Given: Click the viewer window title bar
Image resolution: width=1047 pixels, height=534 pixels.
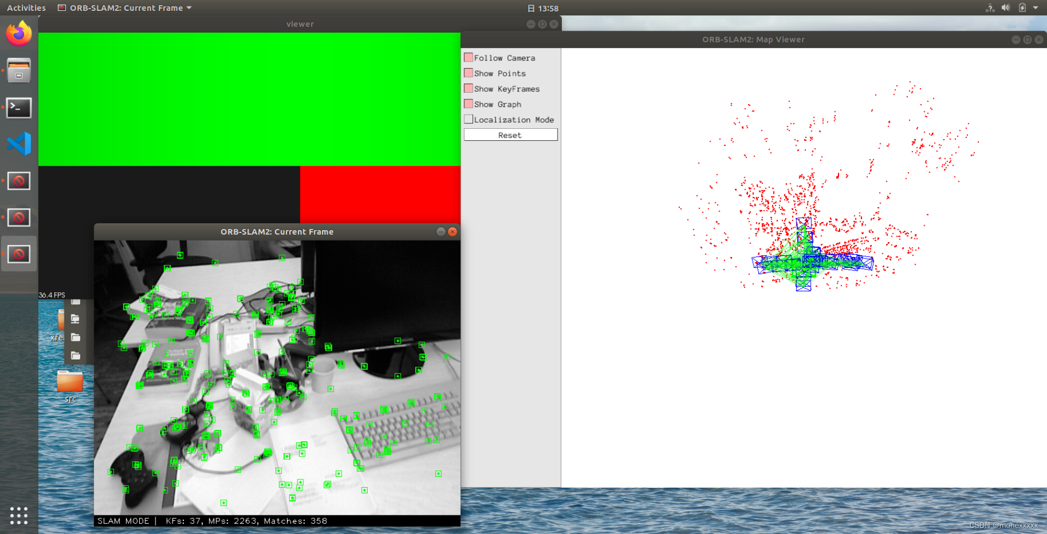Looking at the screenshot, I should tap(300, 24).
